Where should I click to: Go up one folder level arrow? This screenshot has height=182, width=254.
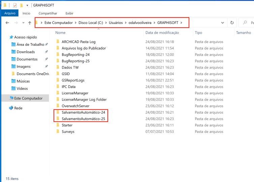tap(30, 23)
